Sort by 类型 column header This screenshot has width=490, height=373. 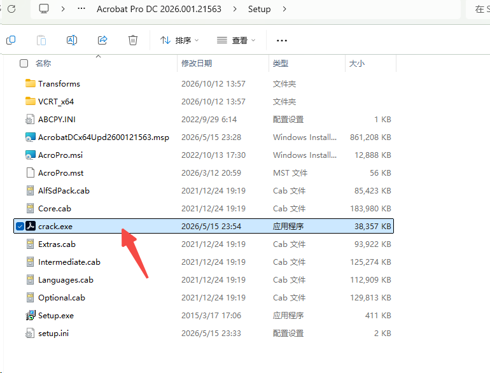280,64
